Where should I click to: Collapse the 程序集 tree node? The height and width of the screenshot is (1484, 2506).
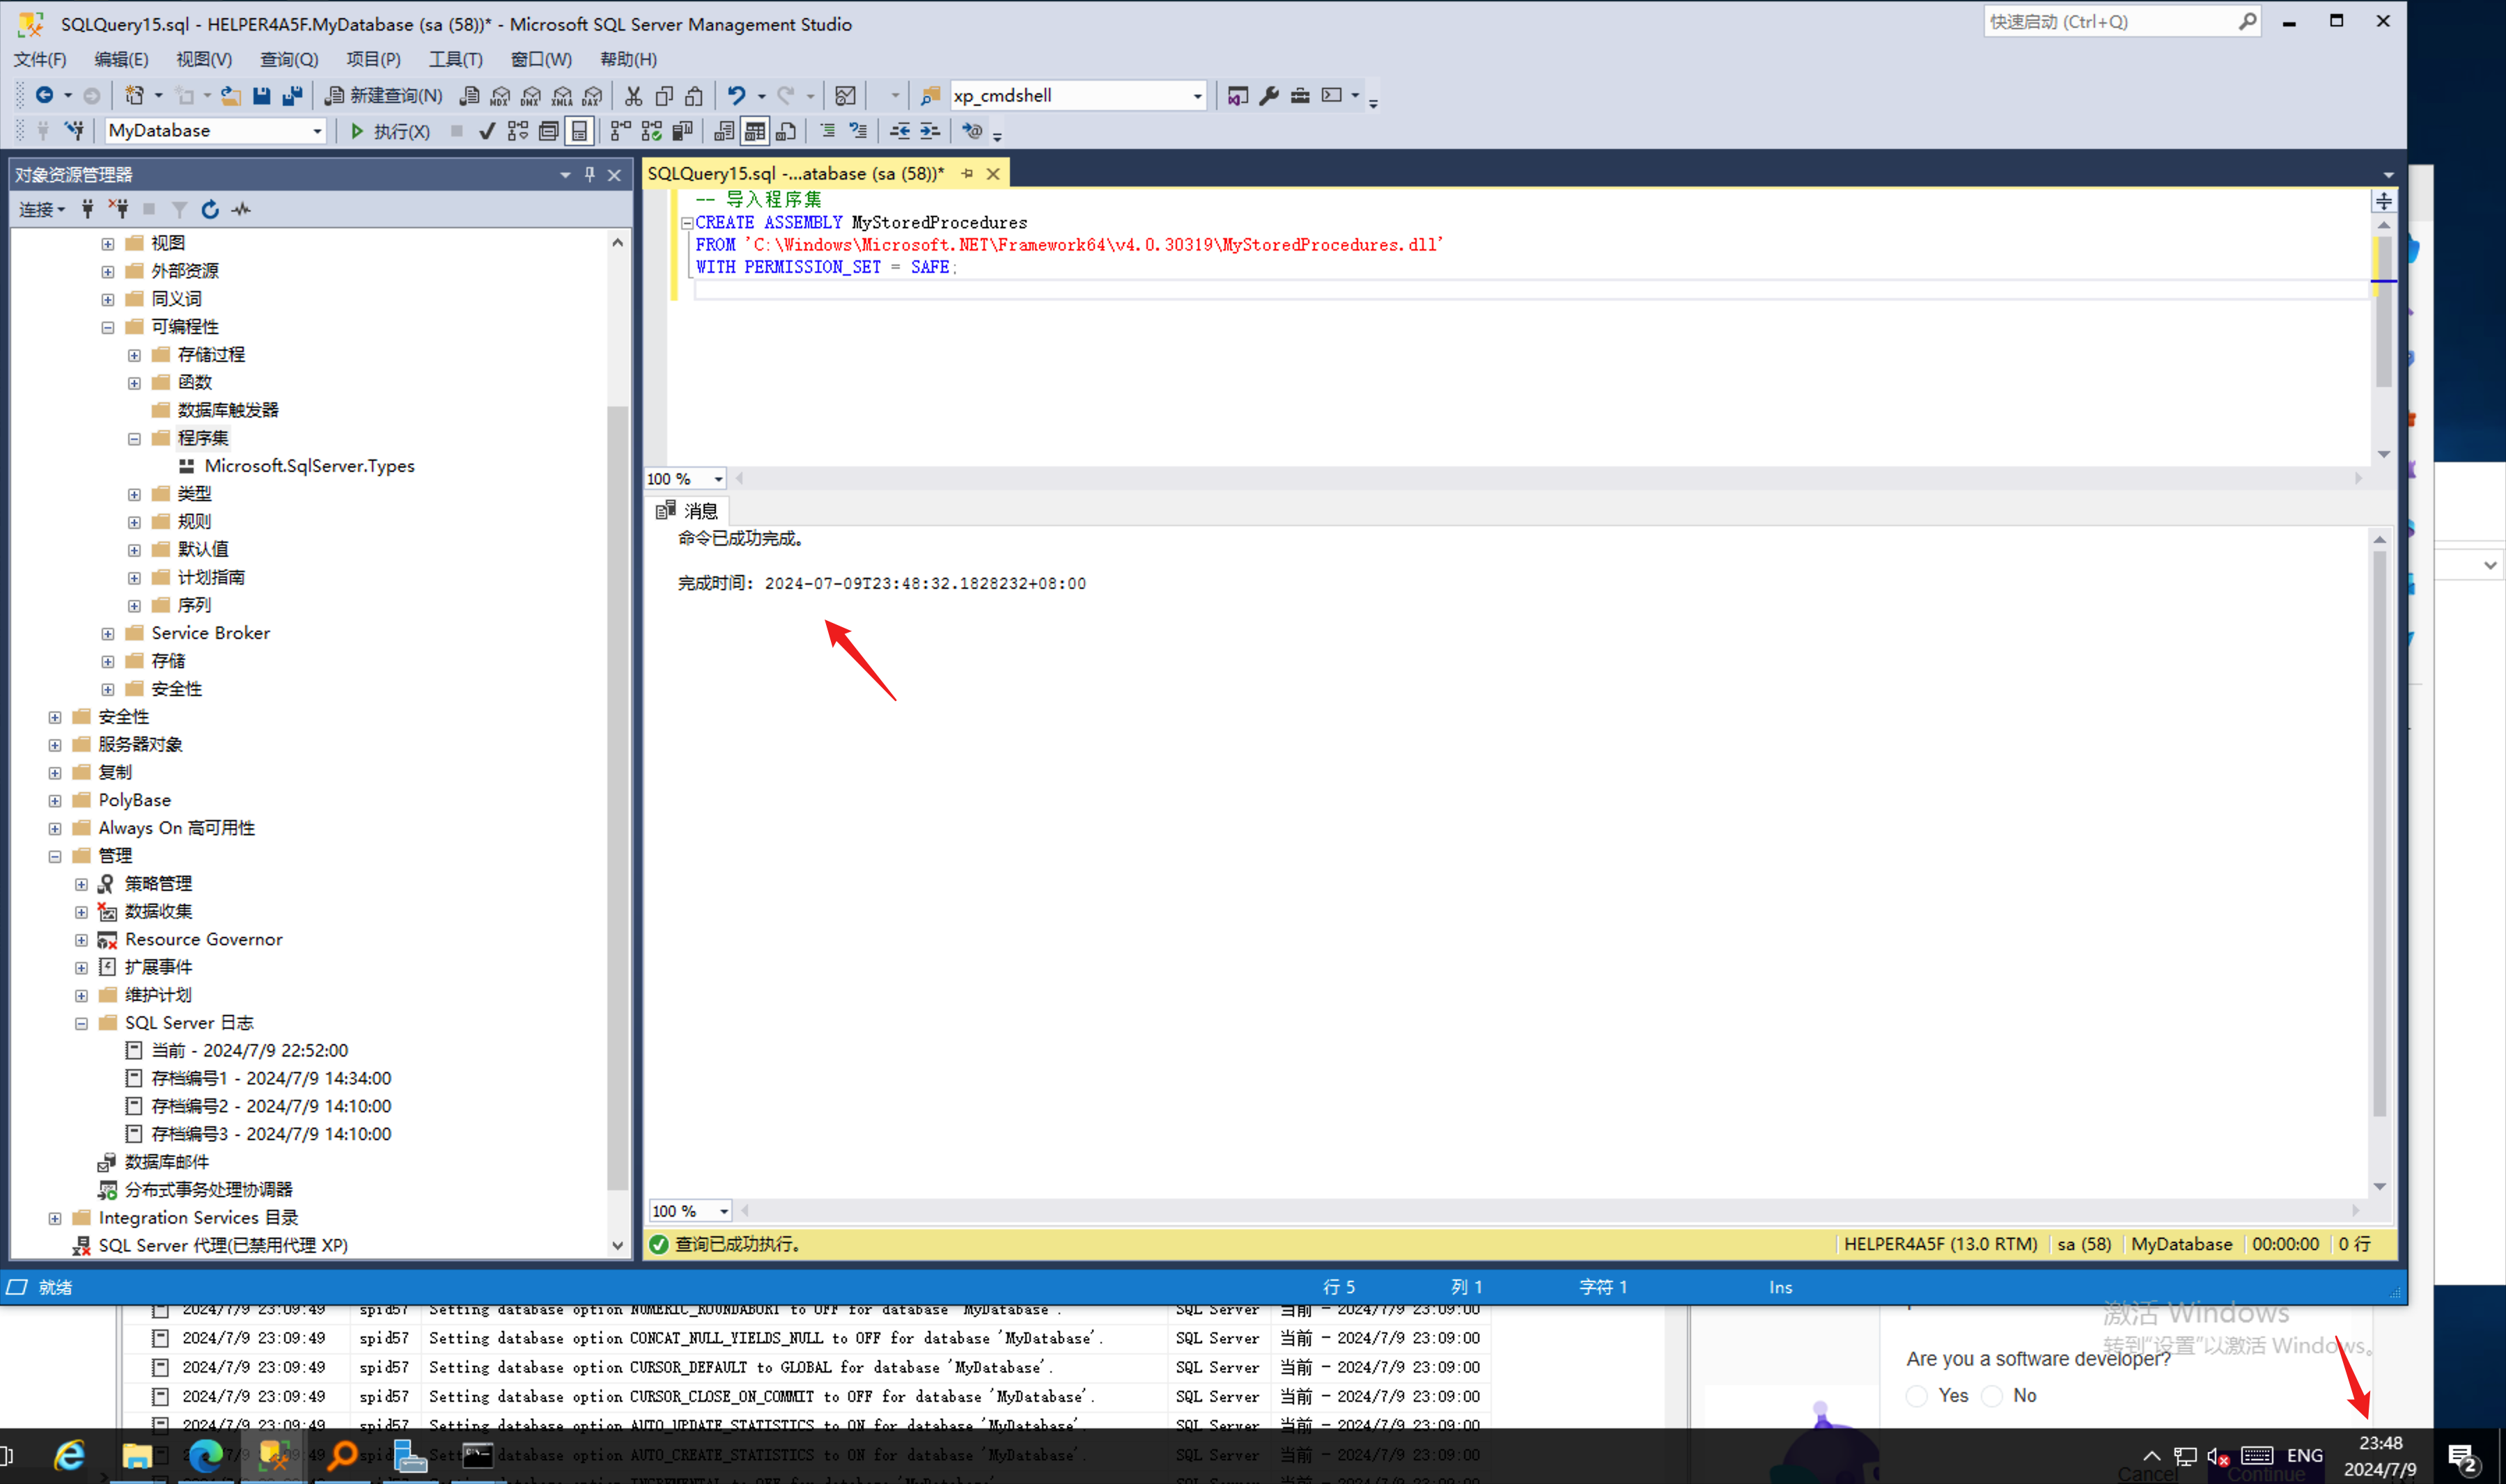coord(135,439)
